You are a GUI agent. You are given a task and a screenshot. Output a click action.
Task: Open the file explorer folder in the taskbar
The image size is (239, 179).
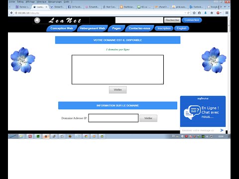[x=21, y=136]
